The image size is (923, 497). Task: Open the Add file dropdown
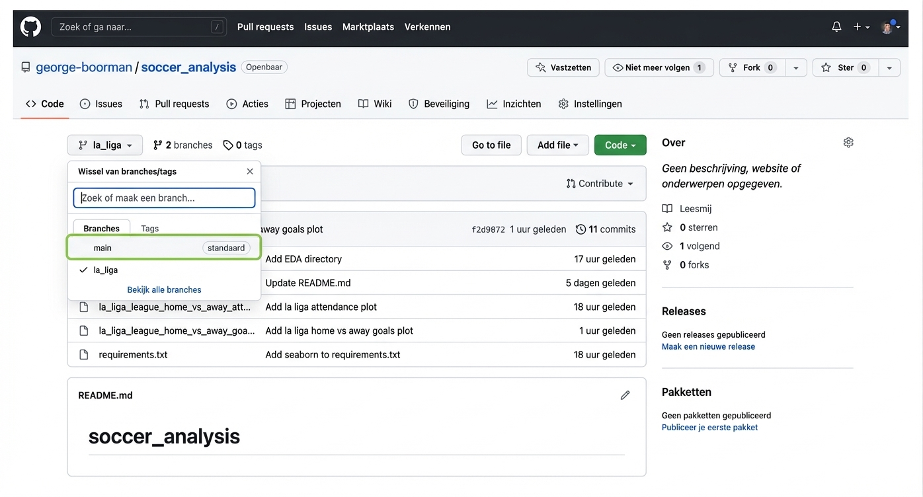[x=557, y=145]
